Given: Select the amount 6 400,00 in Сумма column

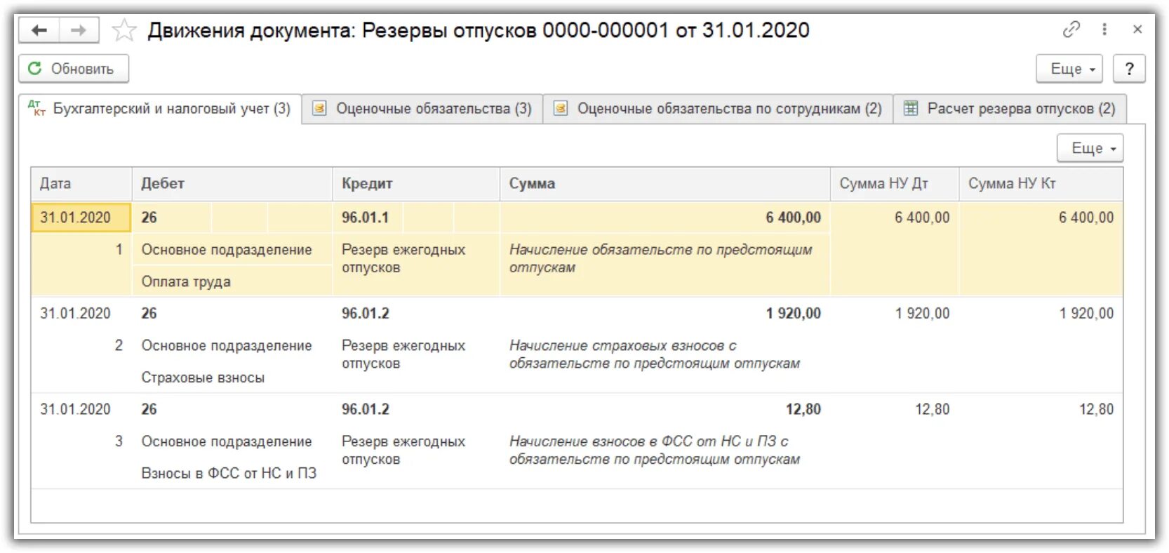Looking at the screenshot, I should [665, 218].
